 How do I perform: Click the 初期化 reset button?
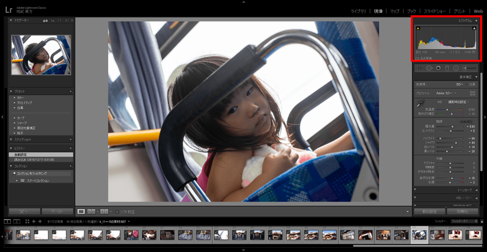462,212
